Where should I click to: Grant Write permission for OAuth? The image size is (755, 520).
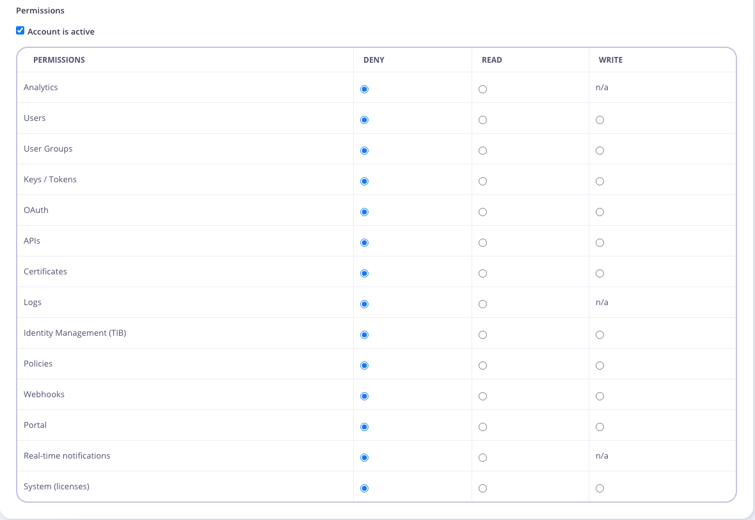coord(600,212)
